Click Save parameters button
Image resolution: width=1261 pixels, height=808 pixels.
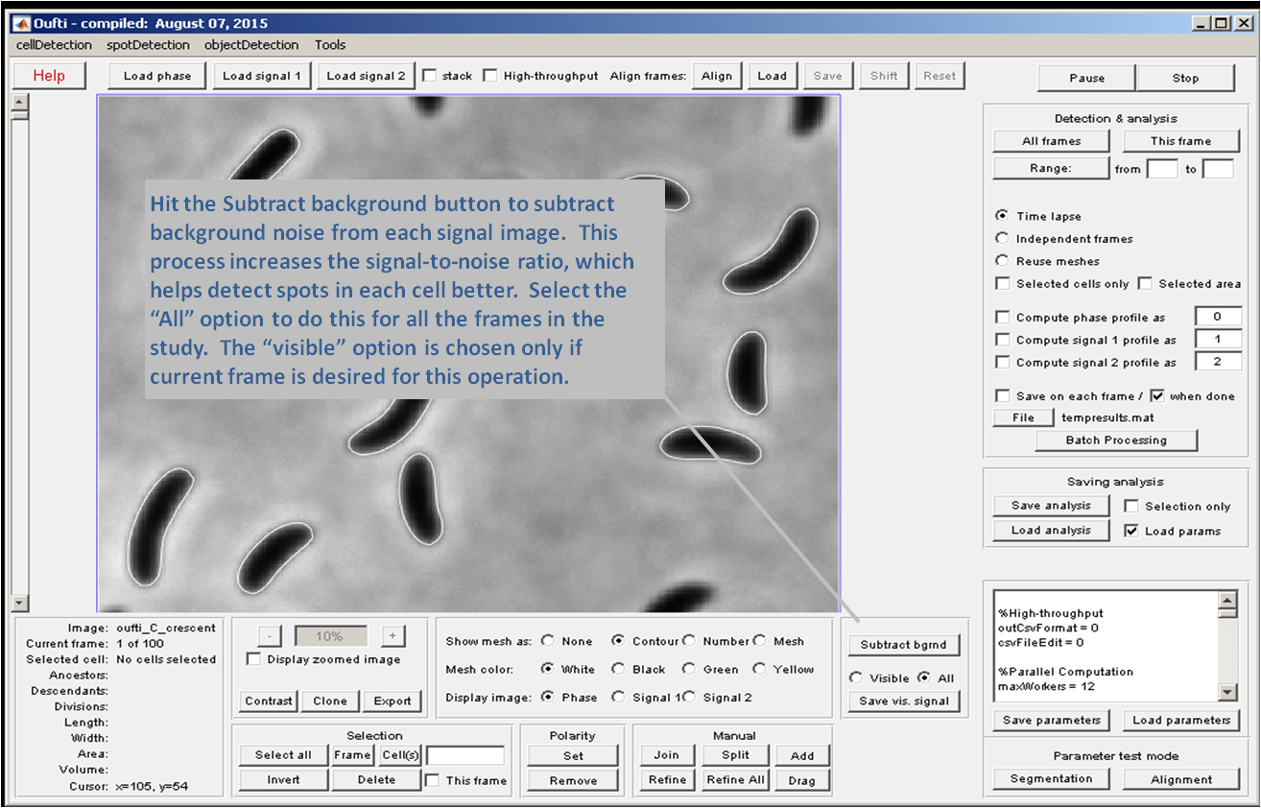(1051, 720)
